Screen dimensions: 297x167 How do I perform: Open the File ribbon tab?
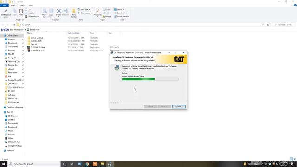[4, 6]
